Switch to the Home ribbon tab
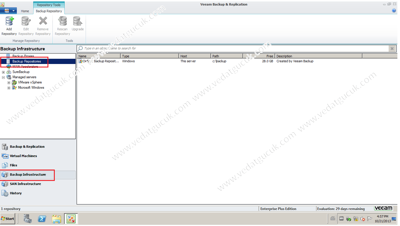Screen dimensions: 400x226 [x=25, y=11]
